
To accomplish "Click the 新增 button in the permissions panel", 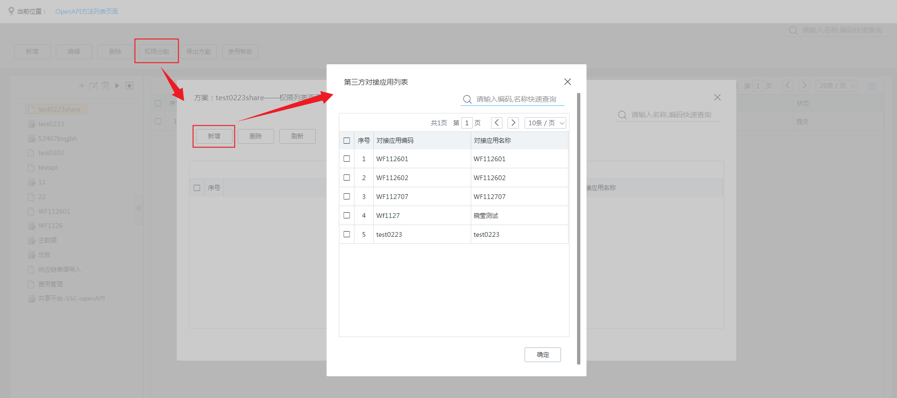I will [x=214, y=136].
